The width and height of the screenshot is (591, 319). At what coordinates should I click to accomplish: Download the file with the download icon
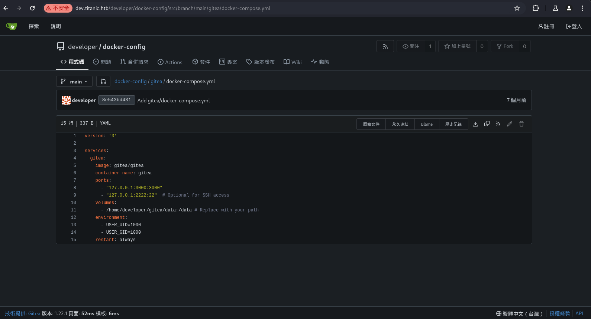(475, 124)
